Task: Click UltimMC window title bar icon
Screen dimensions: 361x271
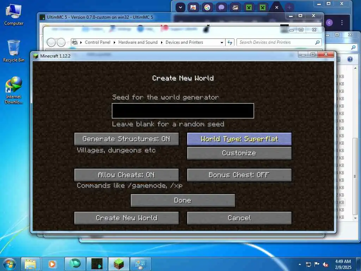Action: (x=42, y=17)
